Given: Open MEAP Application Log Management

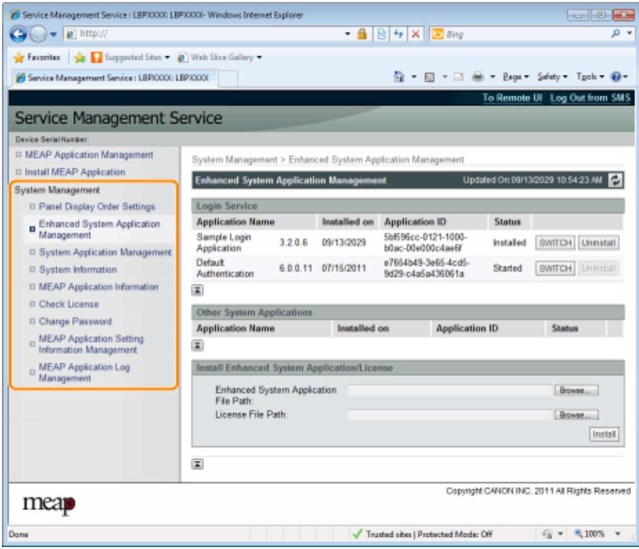Looking at the screenshot, I should (84, 373).
